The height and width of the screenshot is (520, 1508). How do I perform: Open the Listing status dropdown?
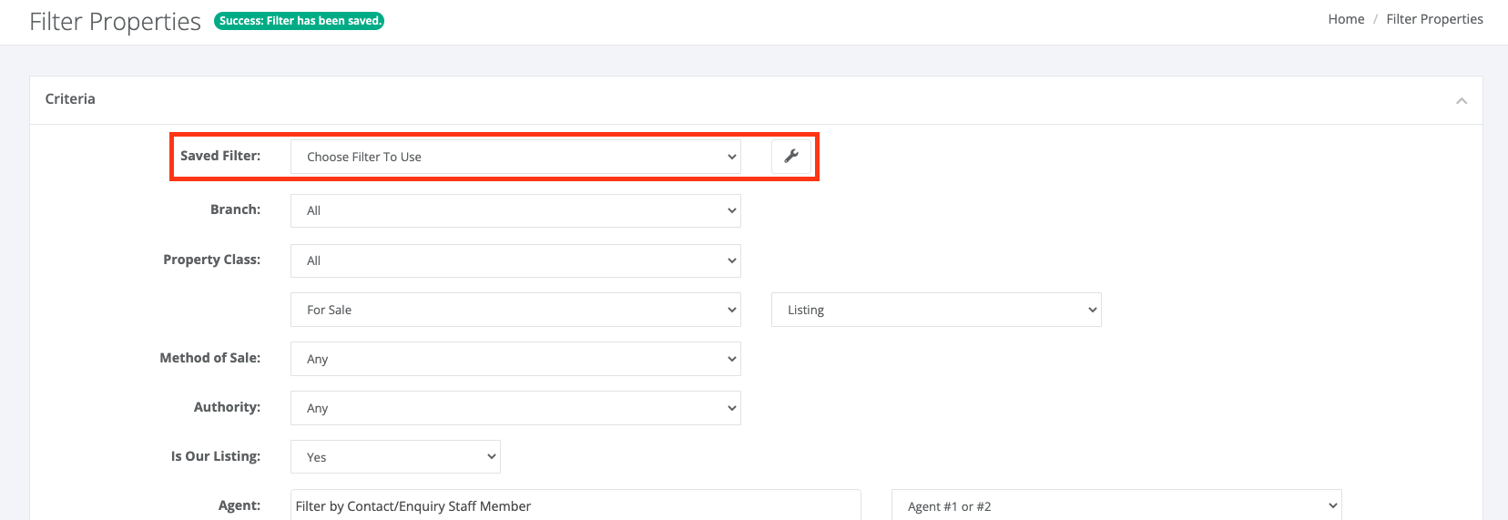pos(936,310)
